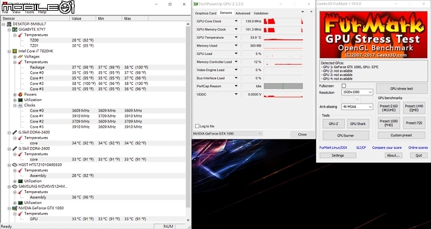Viewport: 431px width, 229px height.
Task: Click the About... button in FurMark
Action: point(393,155)
